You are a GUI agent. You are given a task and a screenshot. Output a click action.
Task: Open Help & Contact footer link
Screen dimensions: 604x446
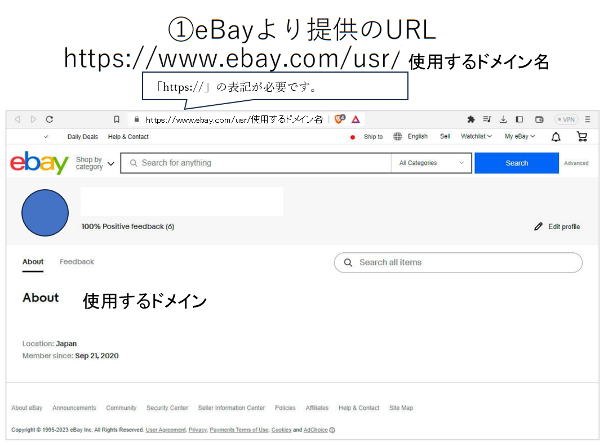[x=359, y=408]
